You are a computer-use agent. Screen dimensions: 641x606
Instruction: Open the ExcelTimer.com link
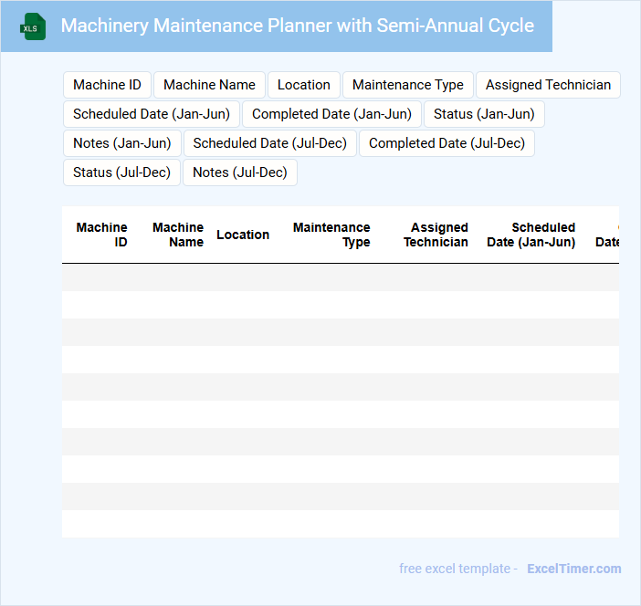pos(573,569)
